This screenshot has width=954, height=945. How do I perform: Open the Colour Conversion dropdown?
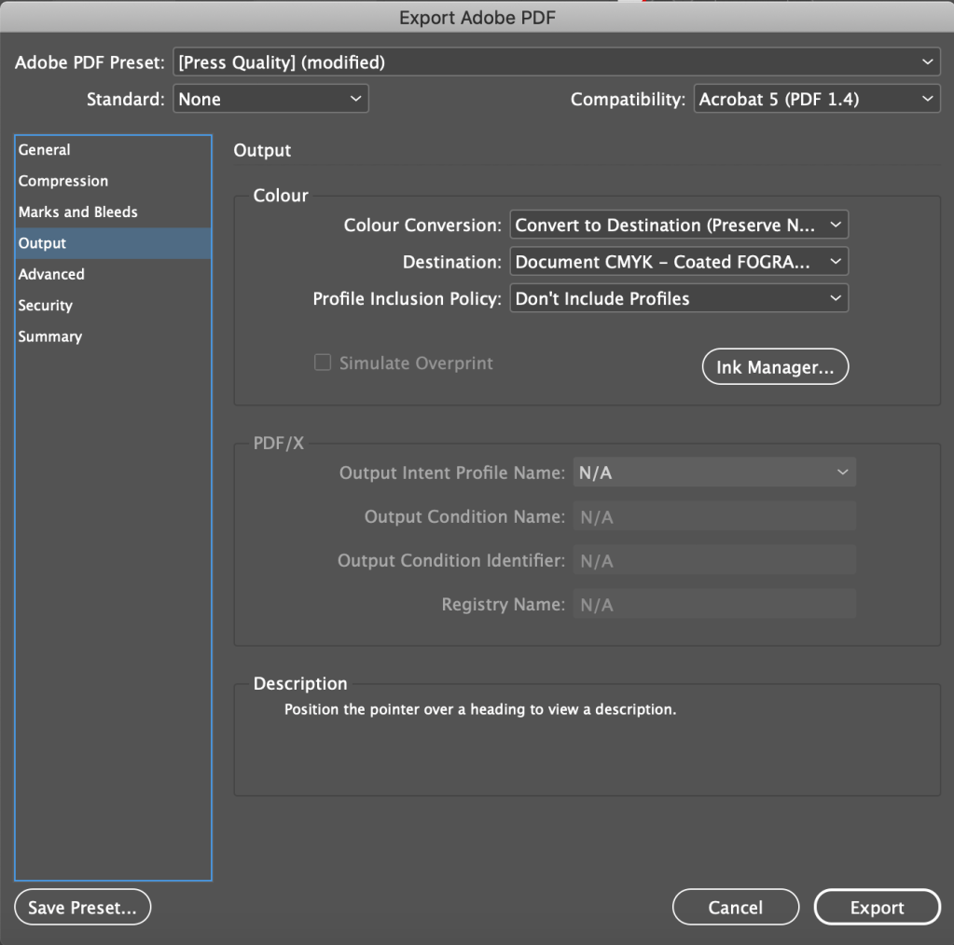[x=679, y=226]
